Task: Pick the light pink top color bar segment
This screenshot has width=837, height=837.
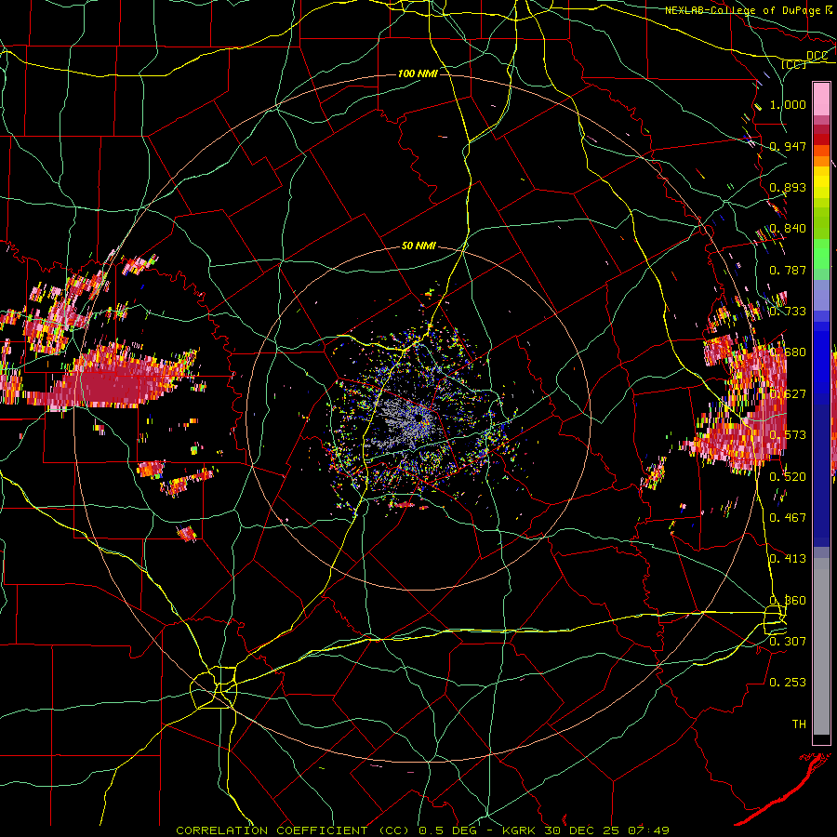Action: click(x=821, y=99)
